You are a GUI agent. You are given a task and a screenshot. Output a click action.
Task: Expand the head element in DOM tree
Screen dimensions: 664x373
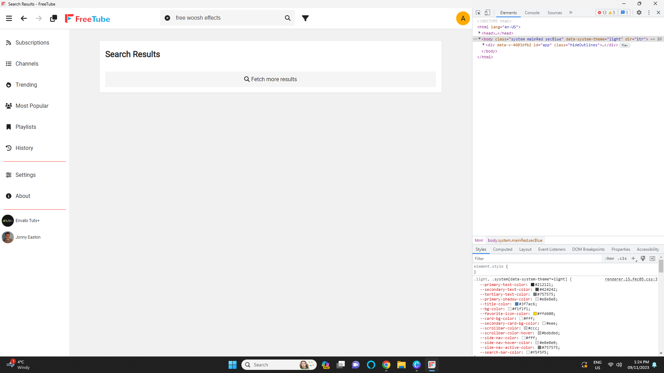coord(479,33)
